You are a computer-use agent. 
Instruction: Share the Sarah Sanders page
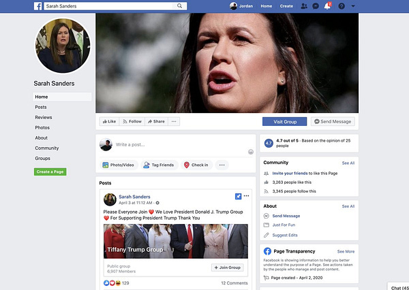coord(156,121)
